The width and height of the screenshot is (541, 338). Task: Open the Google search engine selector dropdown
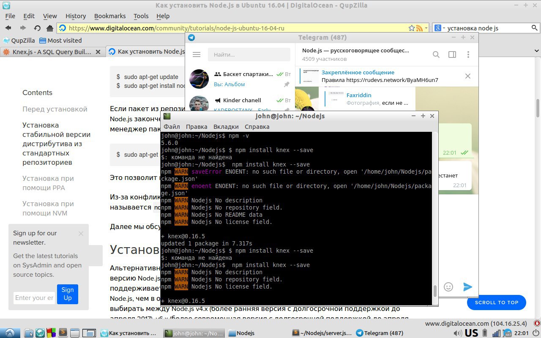coord(440,28)
